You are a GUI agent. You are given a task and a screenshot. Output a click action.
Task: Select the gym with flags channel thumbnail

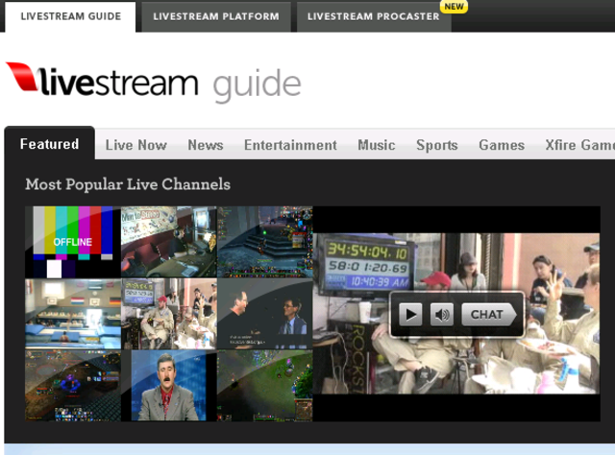(x=73, y=314)
